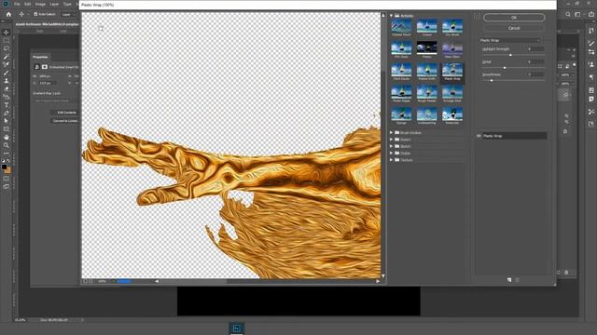Choose the Dry Brush filter thumbnail

(452, 28)
